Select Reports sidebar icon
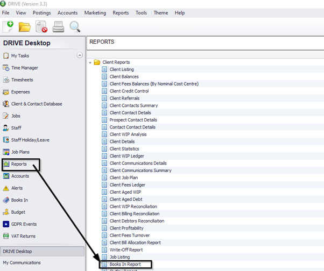 [x=6, y=164]
